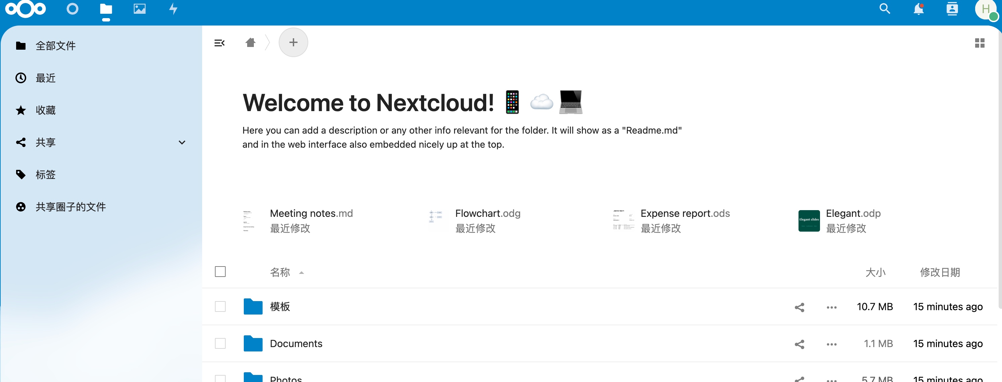
Task: Click Expense report.ods thumbnail
Action: (624, 220)
